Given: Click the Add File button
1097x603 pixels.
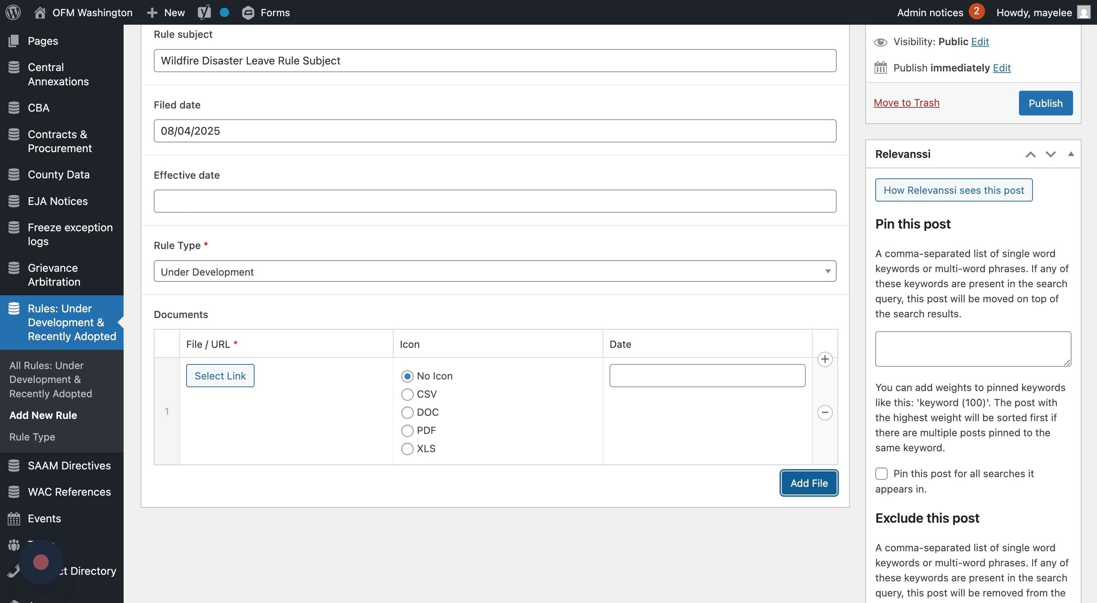Looking at the screenshot, I should pyautogui.click(x=808, y=483).
